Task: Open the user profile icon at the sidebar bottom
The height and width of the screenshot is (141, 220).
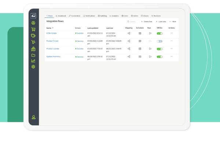Action: click(33, 117)
